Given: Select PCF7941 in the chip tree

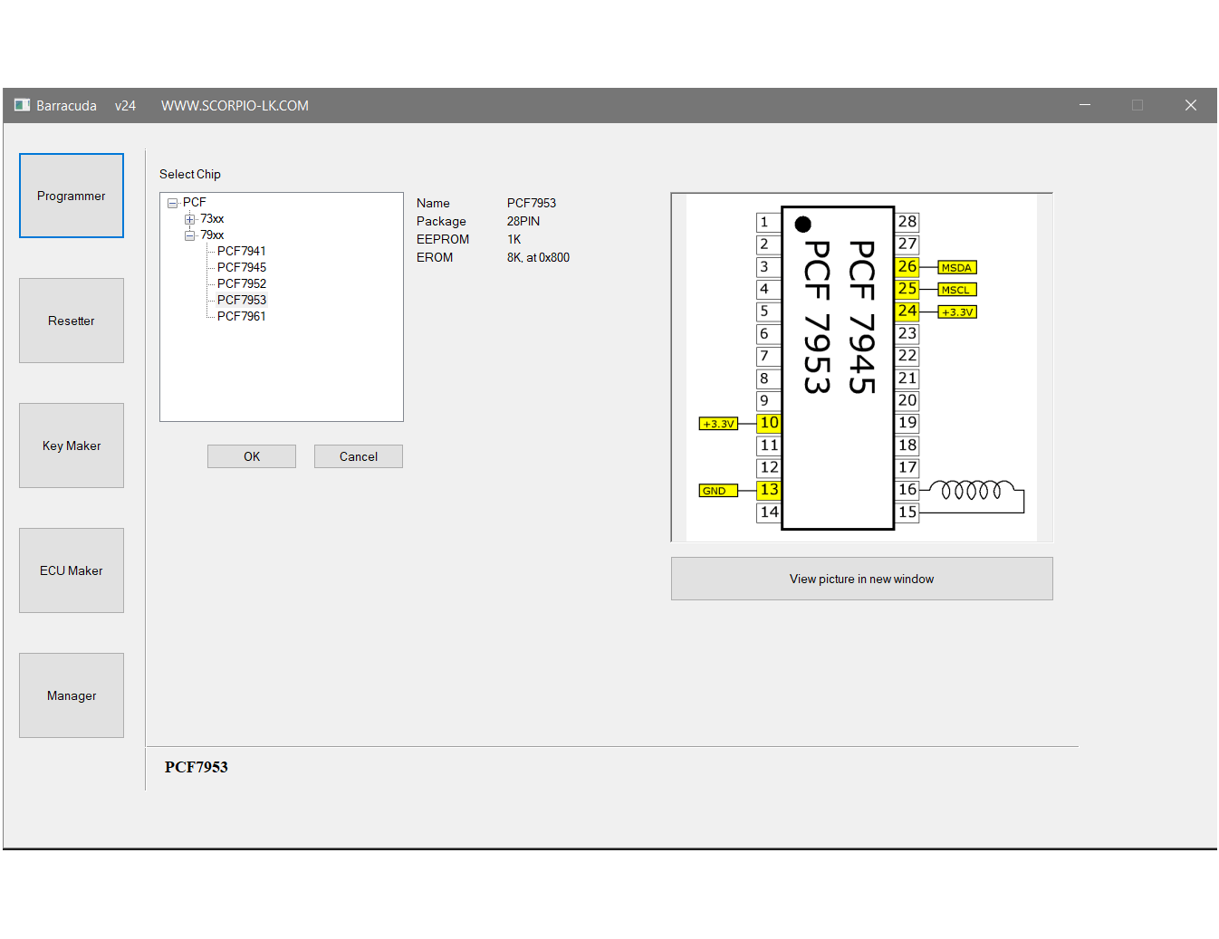Looking at the screenshot, I should coord(242,252).
